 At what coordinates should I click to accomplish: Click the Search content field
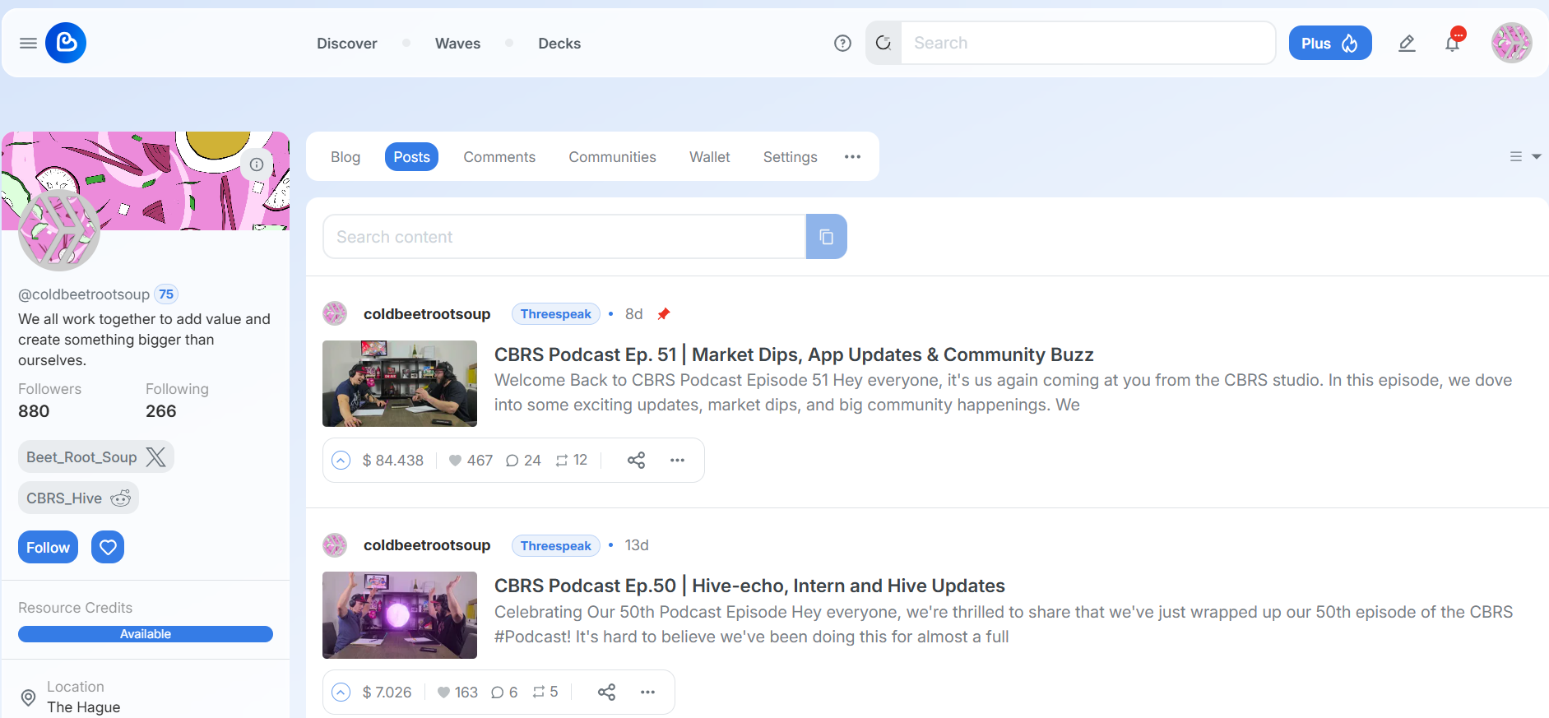point(564,237)
